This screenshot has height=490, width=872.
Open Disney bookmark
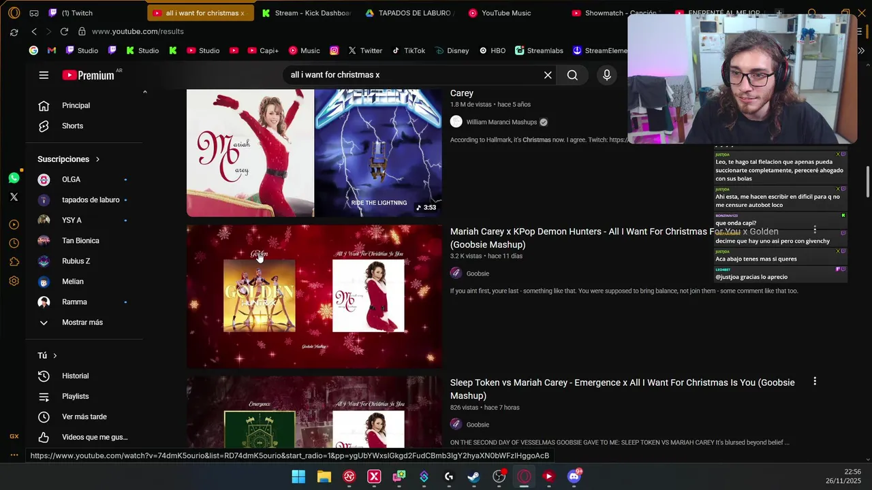click(452, 50)
